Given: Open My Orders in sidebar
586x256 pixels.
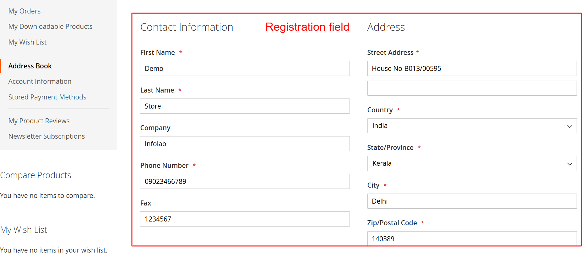Looking at the screenshot, I should coord(24,11).
